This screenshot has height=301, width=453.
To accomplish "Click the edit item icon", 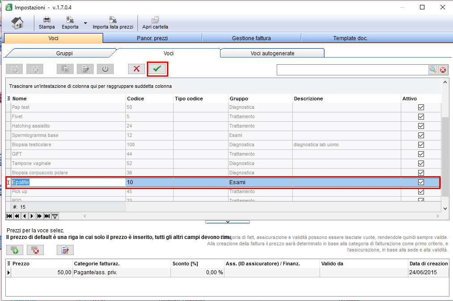I will pyautogui.click(x=85, y=69).
